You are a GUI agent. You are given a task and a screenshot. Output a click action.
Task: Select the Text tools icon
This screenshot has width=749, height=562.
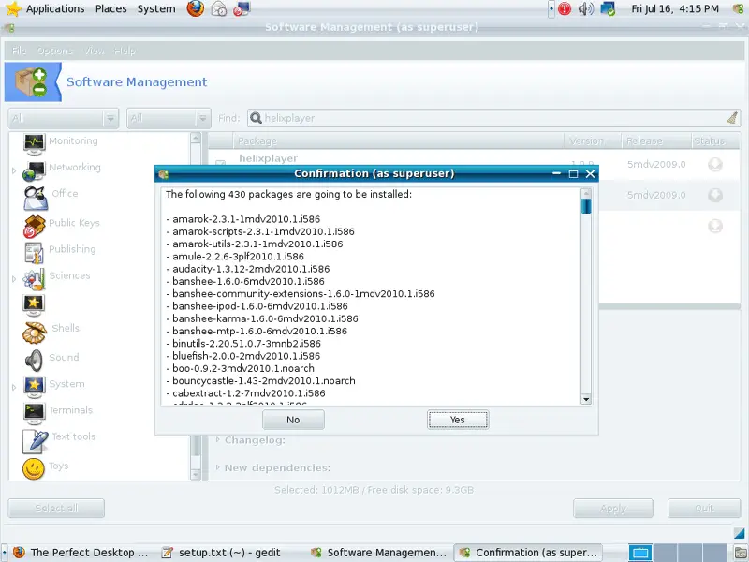pos(35,441)
